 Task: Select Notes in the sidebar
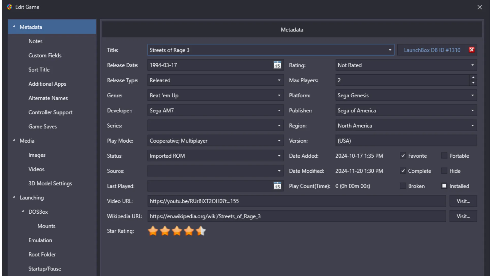pos(35,41)
